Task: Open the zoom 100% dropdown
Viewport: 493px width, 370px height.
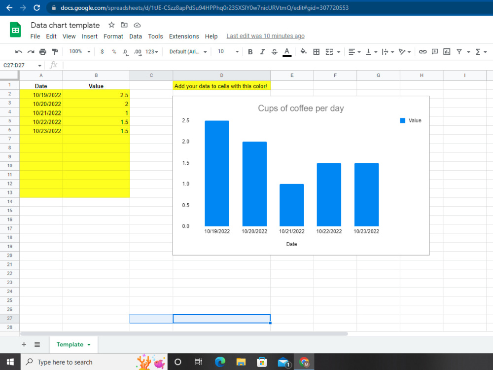Action: click(x=80, y=52)
